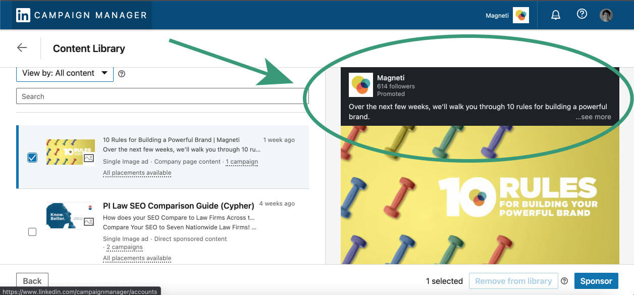Viewport: 634px width, 295px height.
Task: Select the PI Law SEO guide thumbnail
Action: pyautogui.click(x=70, y=216)
